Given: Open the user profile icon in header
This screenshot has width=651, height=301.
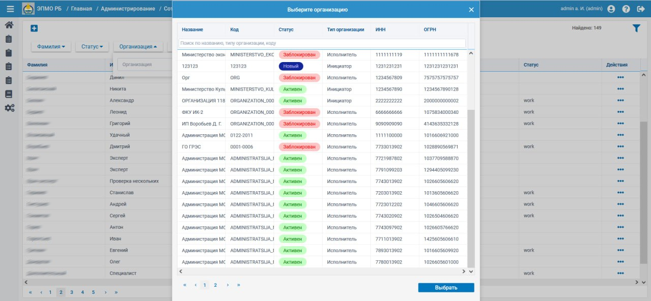Looking at the screenshot, I should coord(611,9).
